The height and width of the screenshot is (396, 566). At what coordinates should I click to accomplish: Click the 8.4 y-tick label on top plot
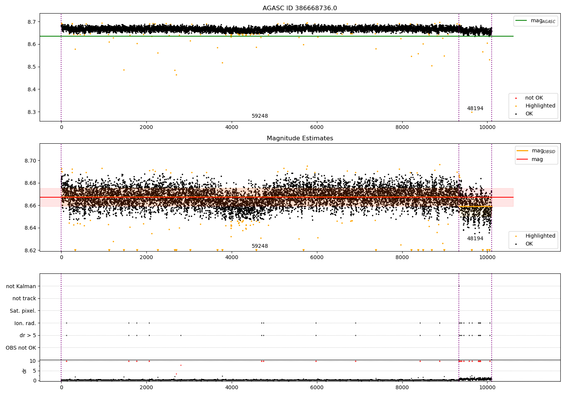tap(32, 90)
